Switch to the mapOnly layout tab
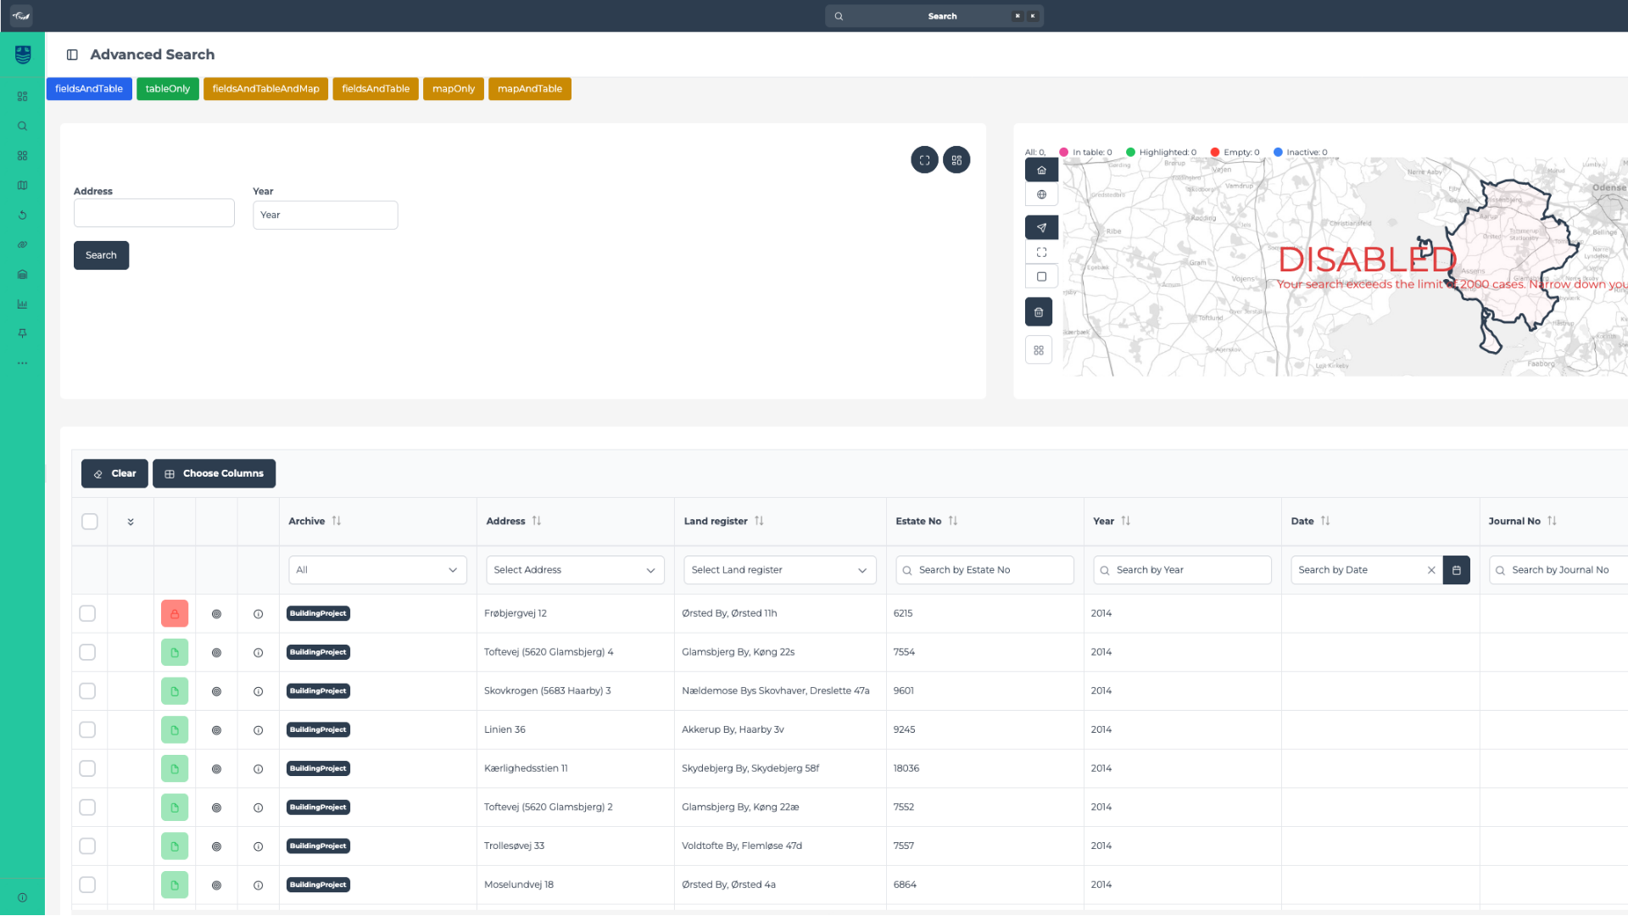This screenshot has height=916, width=1628. pyautogui.click(x=453, y=89)
